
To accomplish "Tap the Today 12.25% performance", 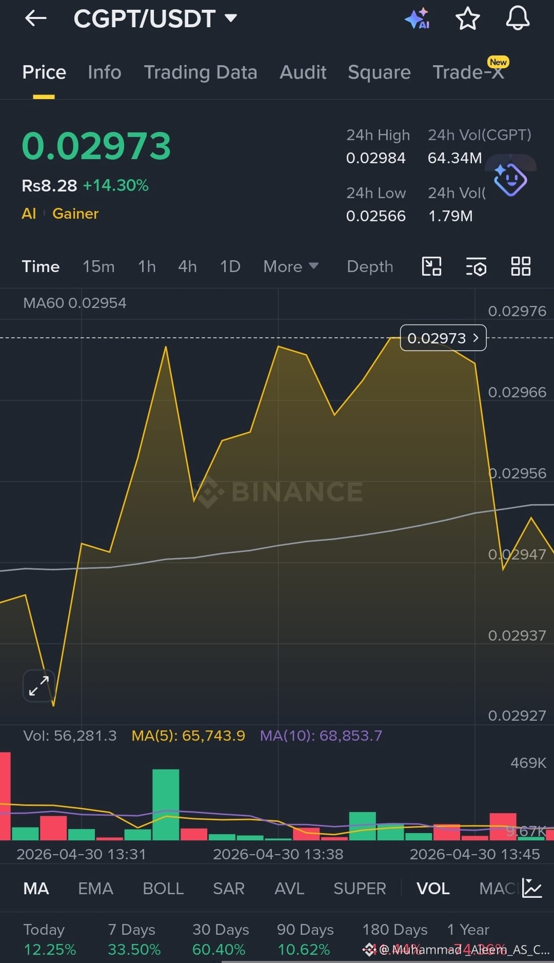I will pyautogui.click(x=49, y=939).
